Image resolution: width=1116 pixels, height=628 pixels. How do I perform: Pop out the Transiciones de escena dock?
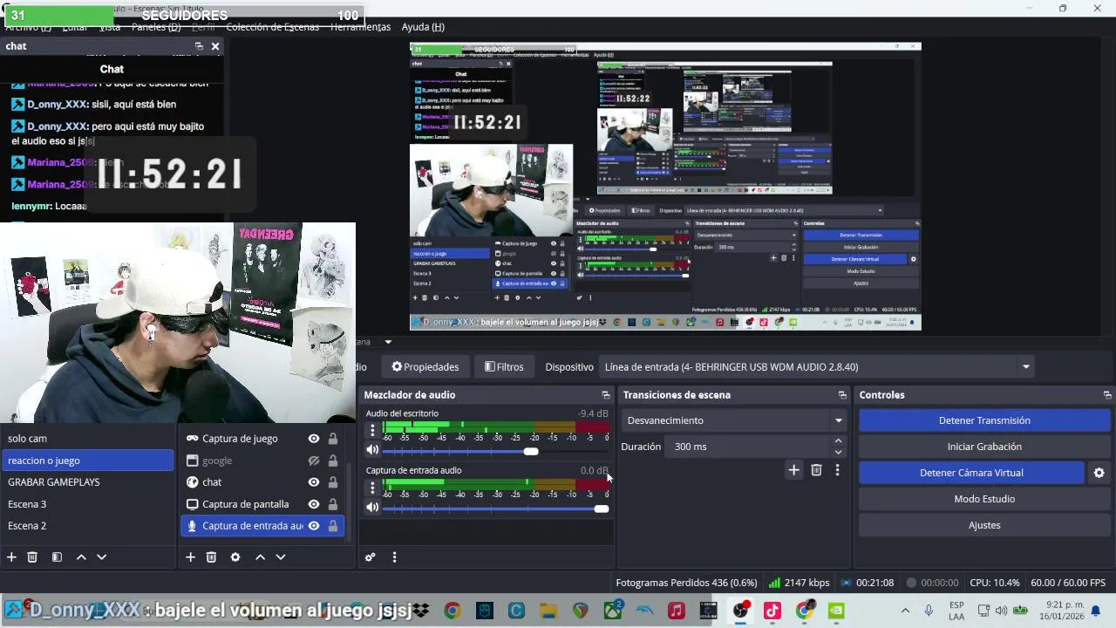pyautogui.click(x=842, y=395)
